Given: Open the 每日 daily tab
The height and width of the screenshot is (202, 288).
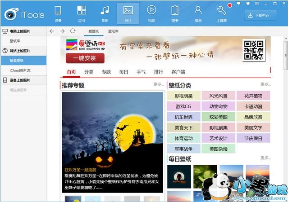Looking at the screenshot, I should (x=123, y=72).
